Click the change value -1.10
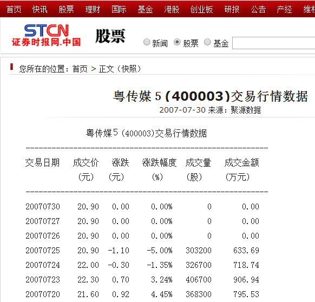 coord(119,251)
